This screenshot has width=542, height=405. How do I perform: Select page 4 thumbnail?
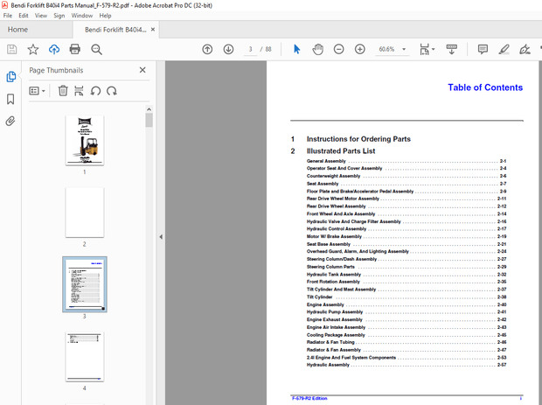pos(85,357)
